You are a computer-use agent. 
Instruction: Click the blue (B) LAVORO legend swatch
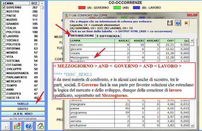[x=136, y=8]
